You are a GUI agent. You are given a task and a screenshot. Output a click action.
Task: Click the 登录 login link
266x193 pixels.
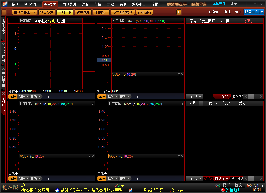click(234, 4)
